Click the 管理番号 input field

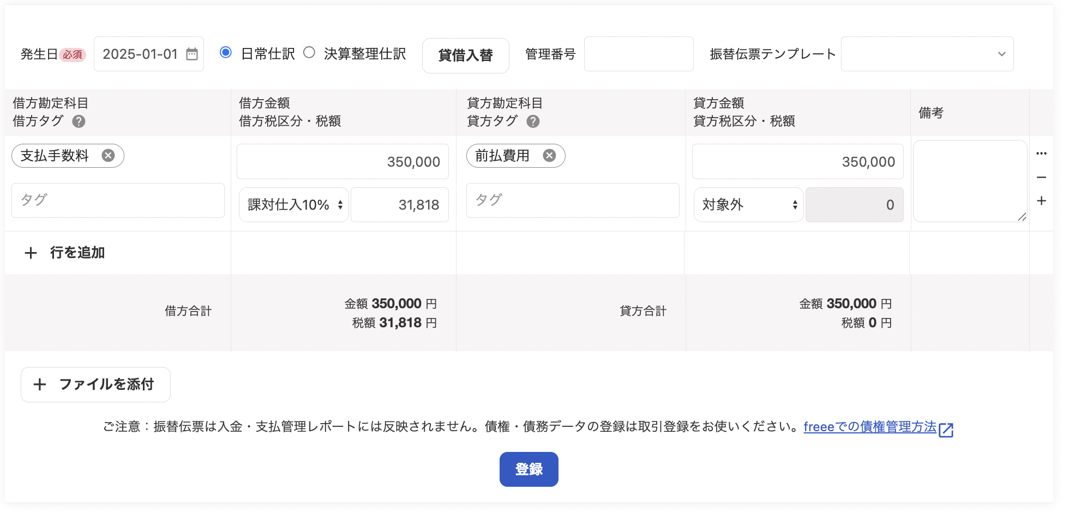[639, 54]
